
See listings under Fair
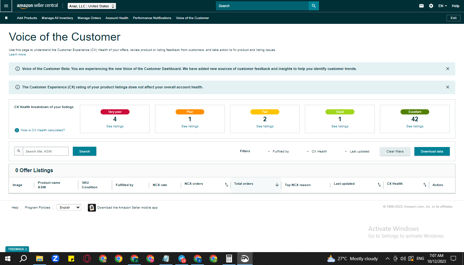coord(265,126)
